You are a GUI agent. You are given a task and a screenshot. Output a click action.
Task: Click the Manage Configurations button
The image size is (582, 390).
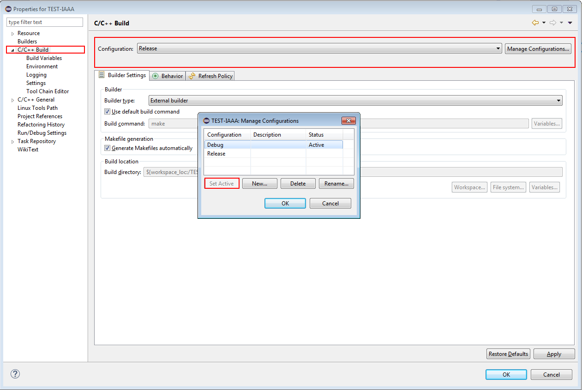click(x=538, y=49)
